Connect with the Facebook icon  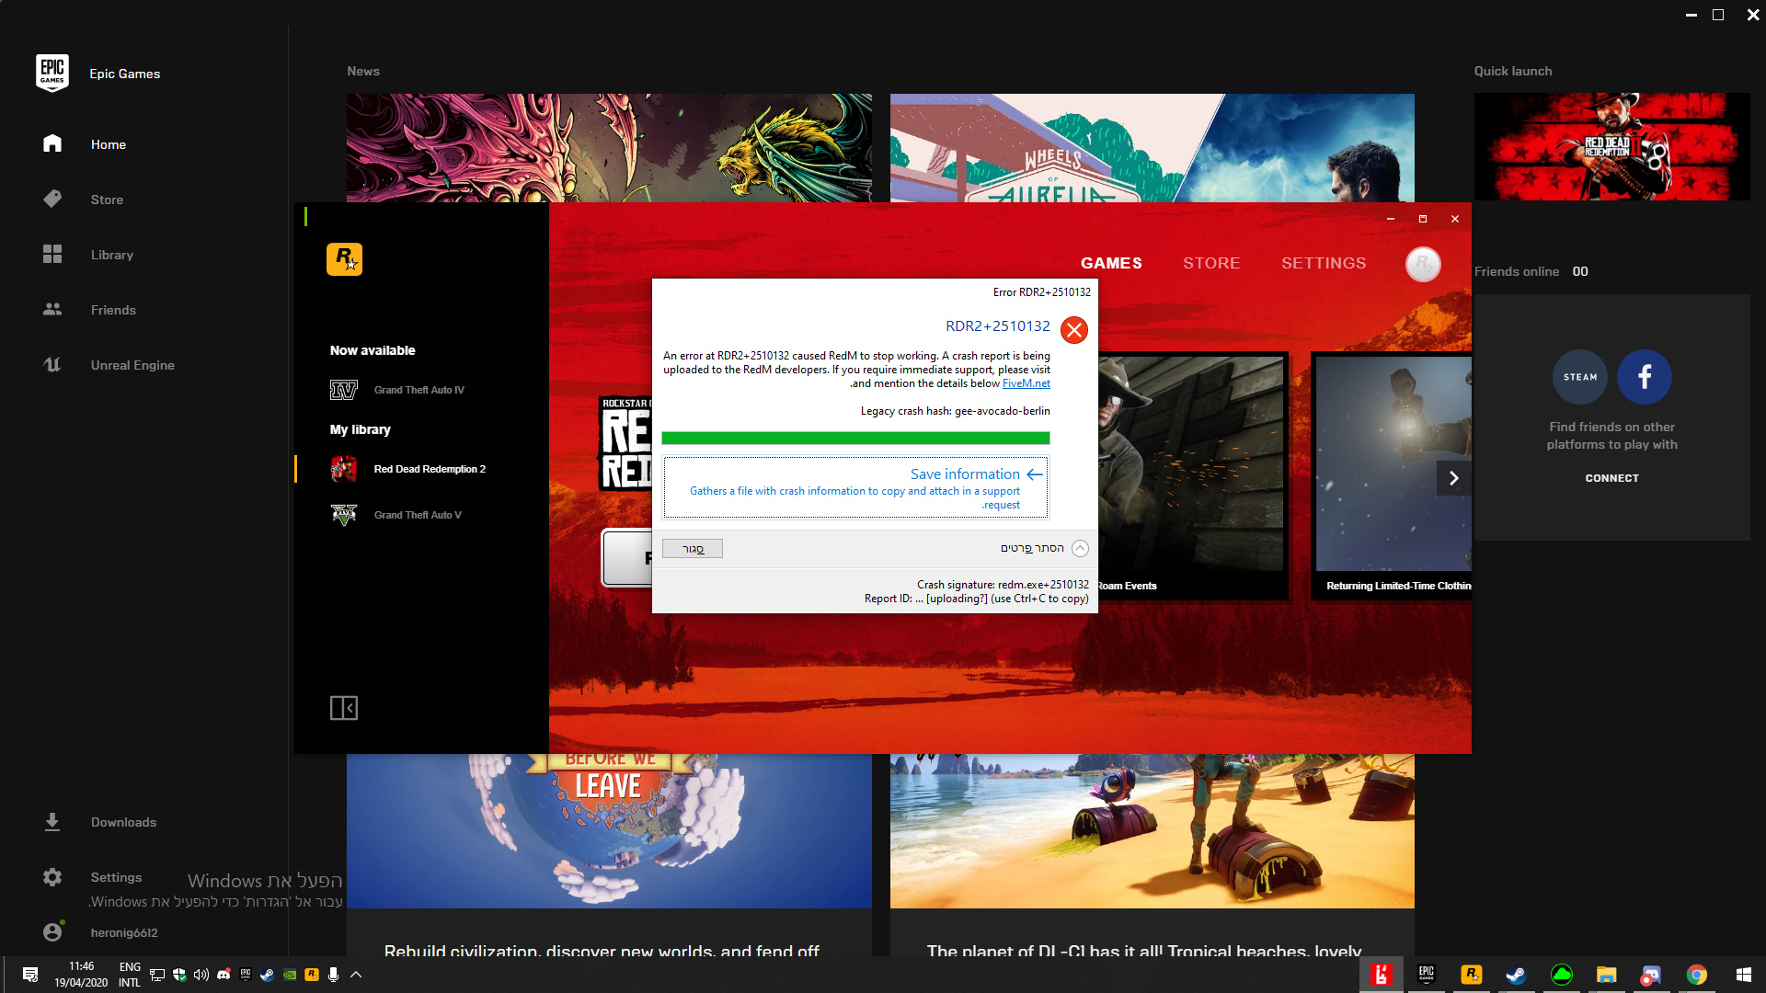pos(1644,376)
